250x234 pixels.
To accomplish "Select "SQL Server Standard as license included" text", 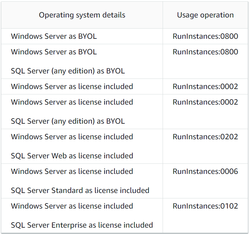I will click(x=80, y=190).
